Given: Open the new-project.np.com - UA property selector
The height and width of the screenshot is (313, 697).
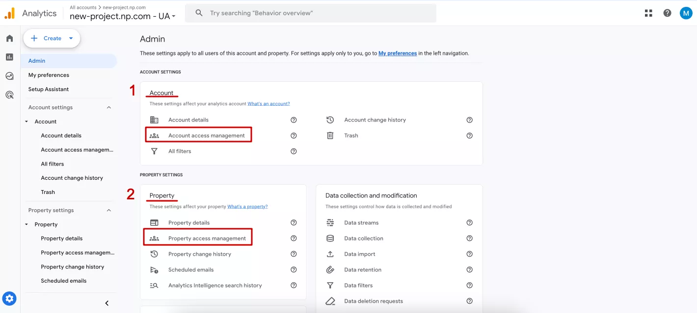Looking at the screenshot, I should tap(122, 16).
